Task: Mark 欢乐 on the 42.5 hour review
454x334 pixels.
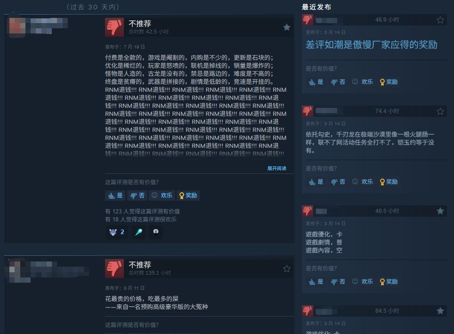Action: [x=162, y=196]
